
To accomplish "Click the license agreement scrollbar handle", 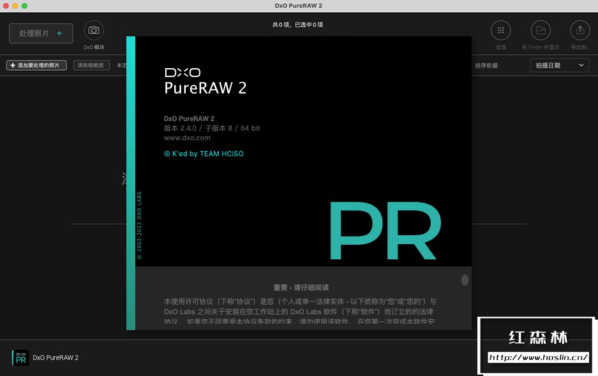I will coord(465,280).
